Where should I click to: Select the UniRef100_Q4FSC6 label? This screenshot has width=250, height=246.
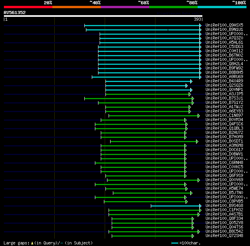click(x=224, y=124)
